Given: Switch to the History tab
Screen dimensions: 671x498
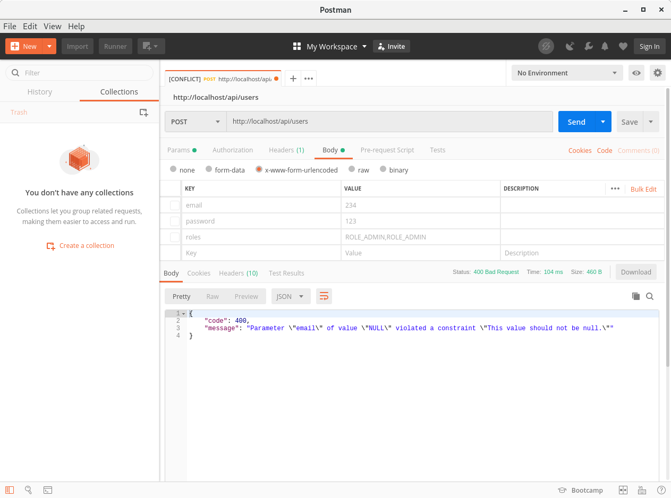Looking at the screenshot, I should click(40, 92).
